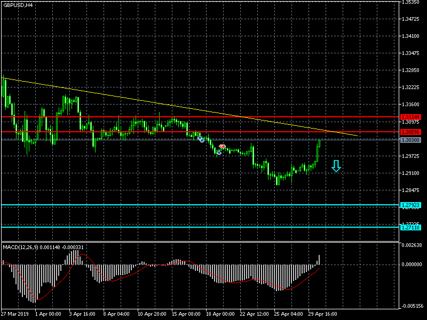The height and width of the screenshot is (320, 427).
Task: Click the single blue arrow under red marker
Action: coord(218,153)
